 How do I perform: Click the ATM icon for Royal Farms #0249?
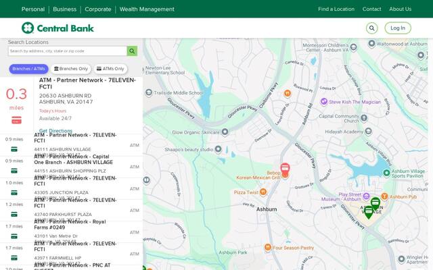click(x=14, y=236)
